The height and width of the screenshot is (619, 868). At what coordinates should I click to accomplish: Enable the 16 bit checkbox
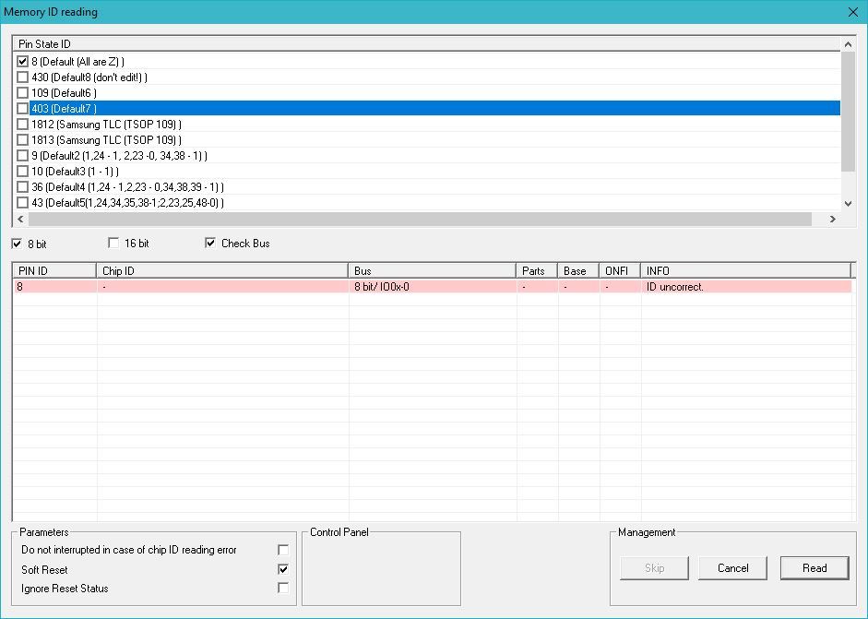coord(113,243)
